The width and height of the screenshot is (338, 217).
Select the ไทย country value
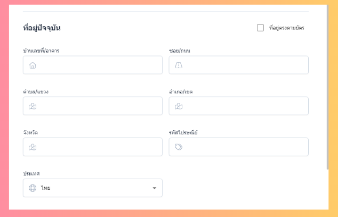point(46,188)
